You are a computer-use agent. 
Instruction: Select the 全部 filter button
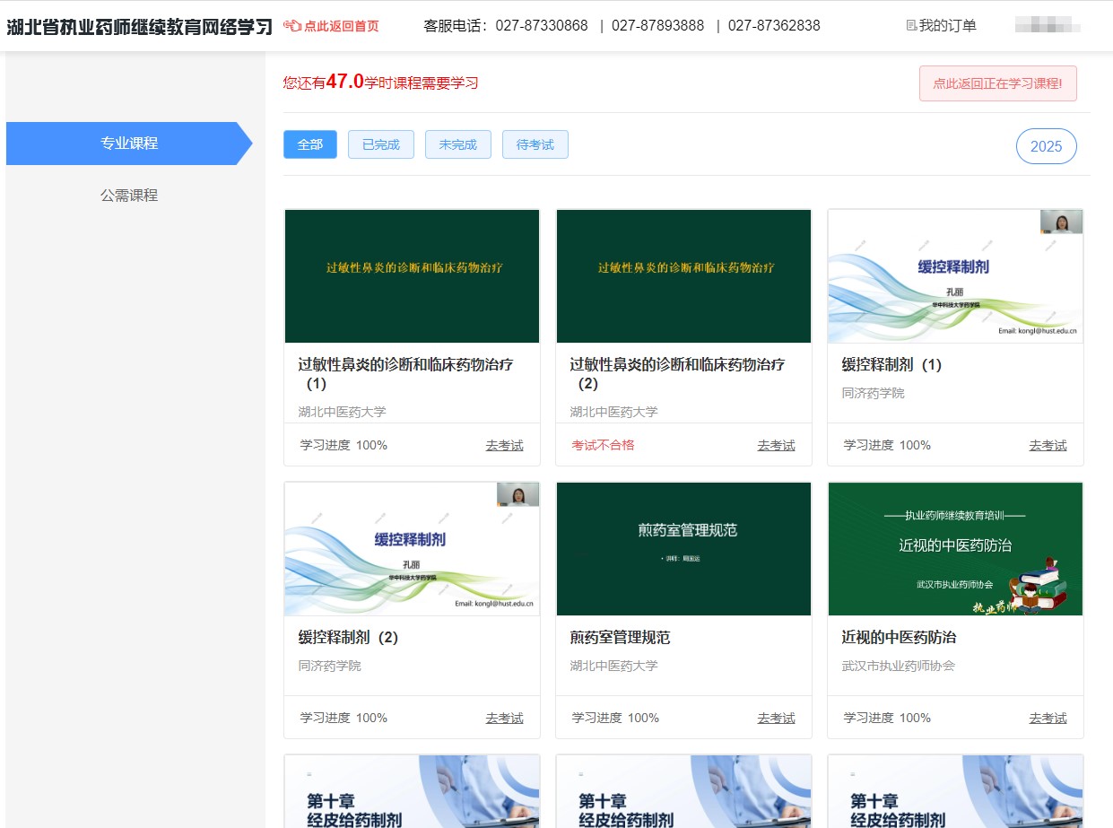310,144
